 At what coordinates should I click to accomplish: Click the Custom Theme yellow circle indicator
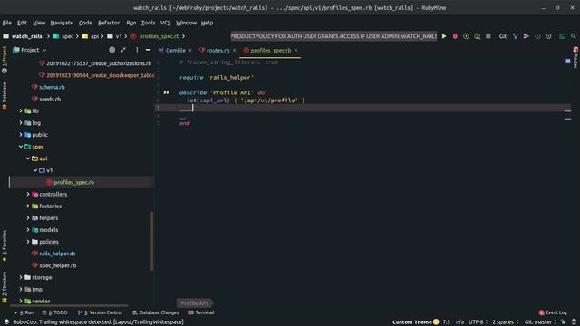436,322
